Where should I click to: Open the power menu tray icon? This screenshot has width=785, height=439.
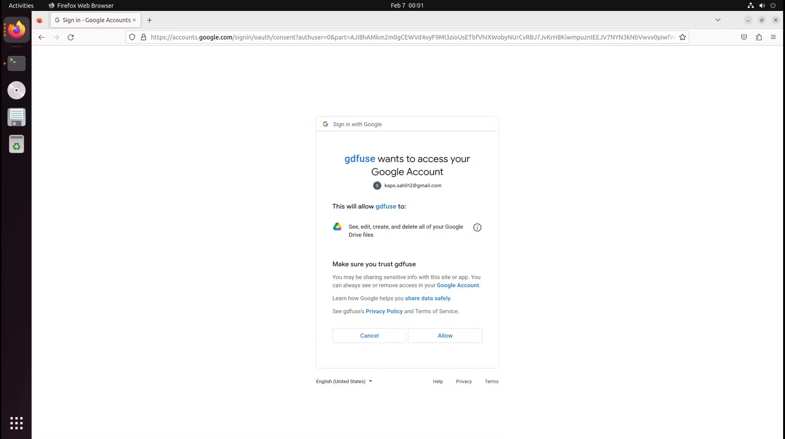pyautogui.click(x=773, y=6)
